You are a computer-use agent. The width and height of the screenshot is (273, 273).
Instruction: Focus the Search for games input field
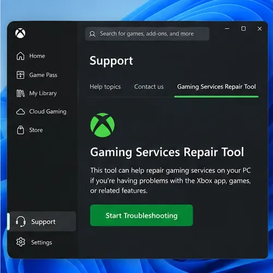point(147,34)
